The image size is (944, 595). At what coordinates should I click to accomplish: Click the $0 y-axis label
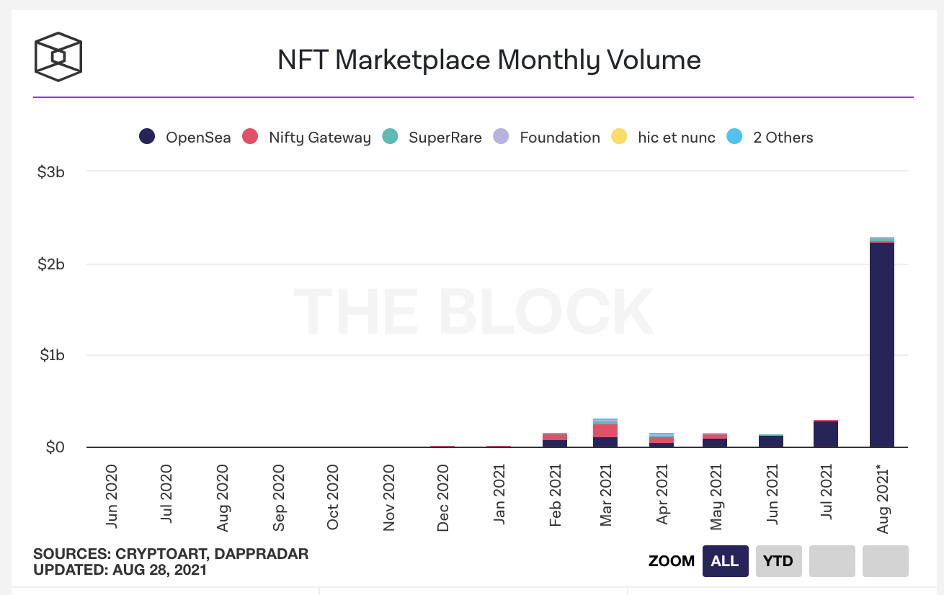[55, 447]
